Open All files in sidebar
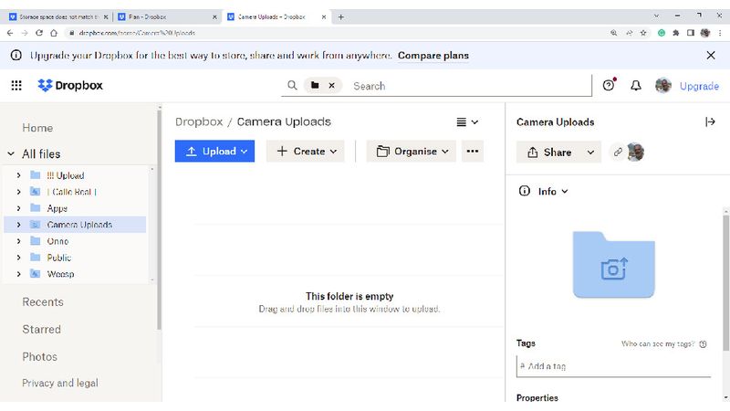Viewport: 730px width, 411px height. (41, 153)
